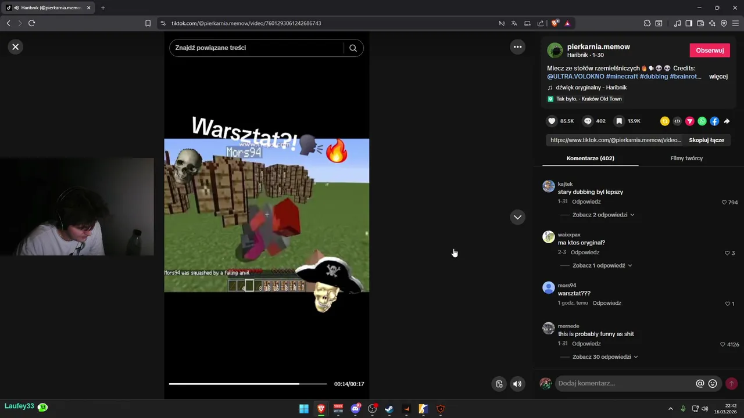Click the embed code icon

coord(677,121)
